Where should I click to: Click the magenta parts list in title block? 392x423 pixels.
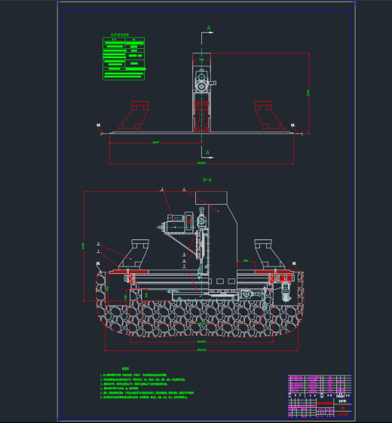(320, 386)
